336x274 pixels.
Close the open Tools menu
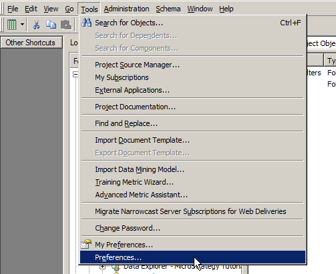click(90, 9)
